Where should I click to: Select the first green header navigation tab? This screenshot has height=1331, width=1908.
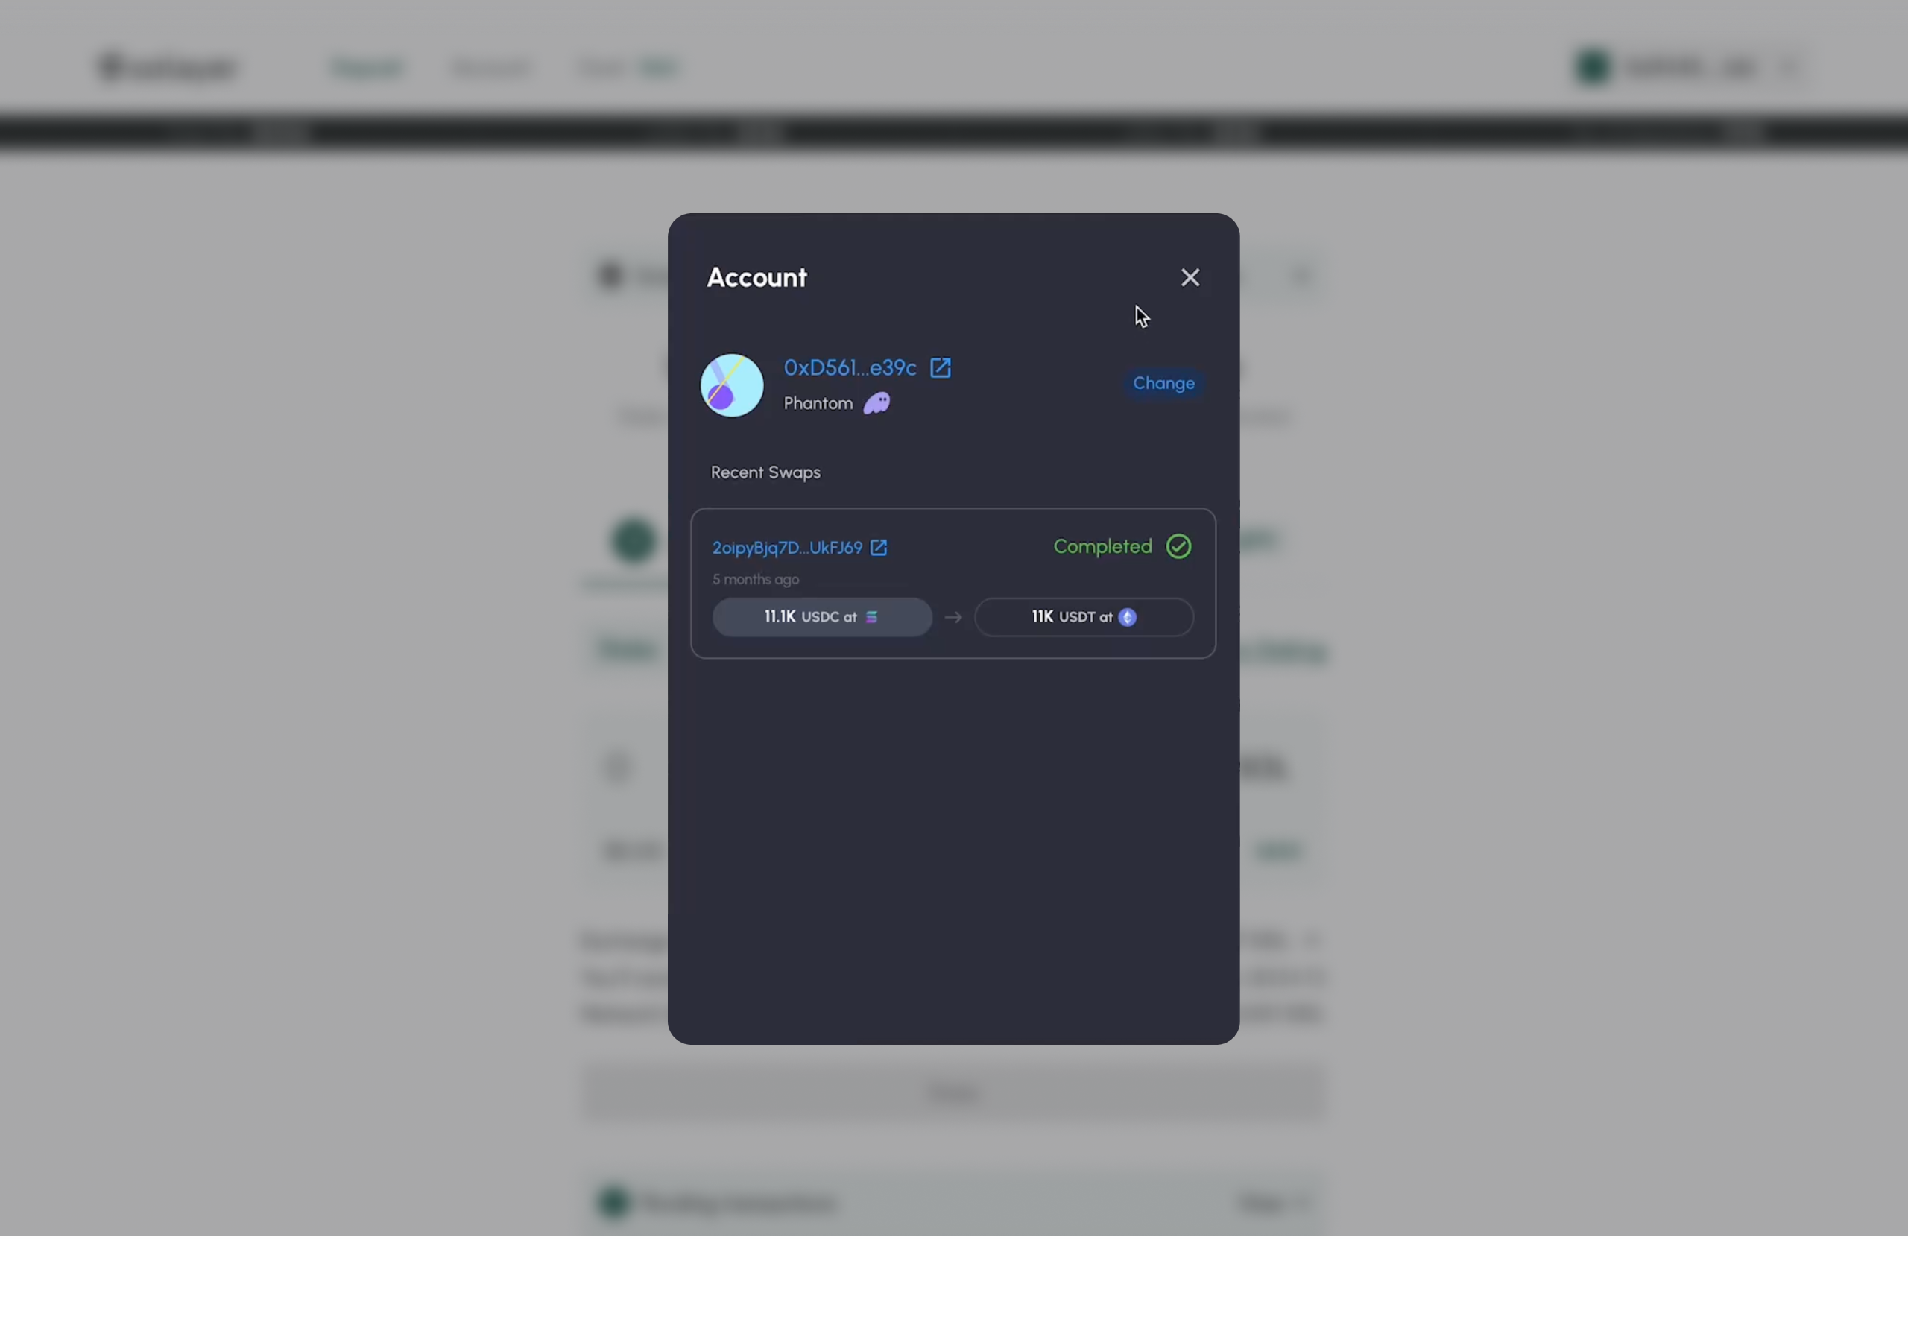point(367,67)
